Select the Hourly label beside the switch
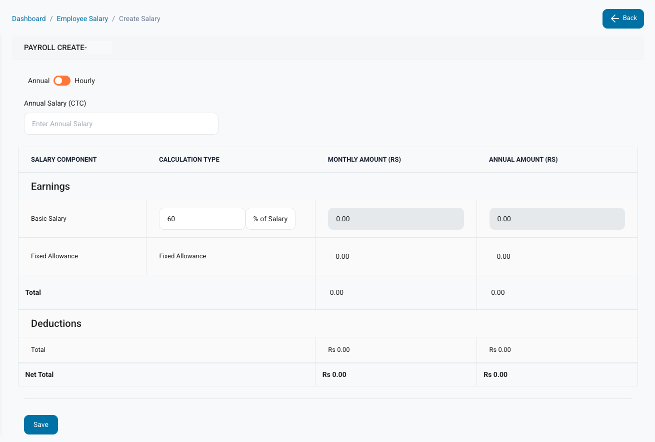The width and height of the screenshot is (655, 442). tap(84, 81)
